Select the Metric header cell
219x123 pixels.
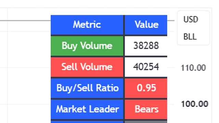[87, 25]
